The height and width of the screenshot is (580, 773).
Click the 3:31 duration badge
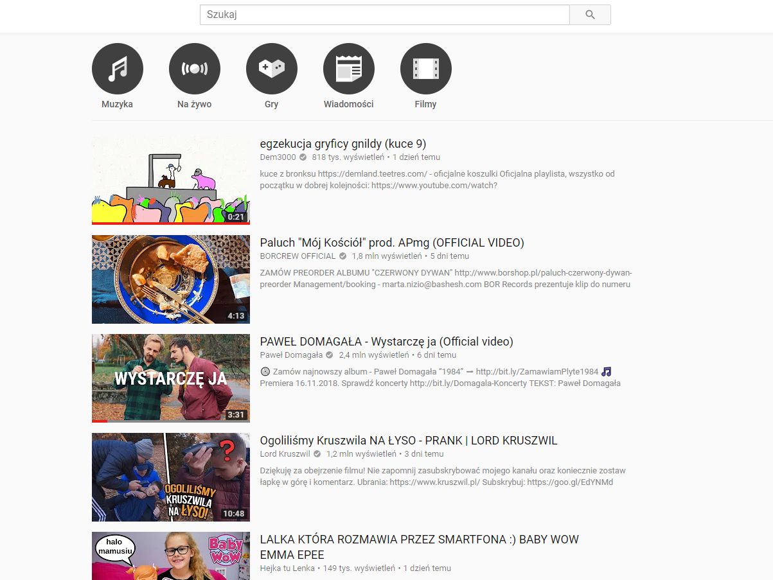coord(236,415)
